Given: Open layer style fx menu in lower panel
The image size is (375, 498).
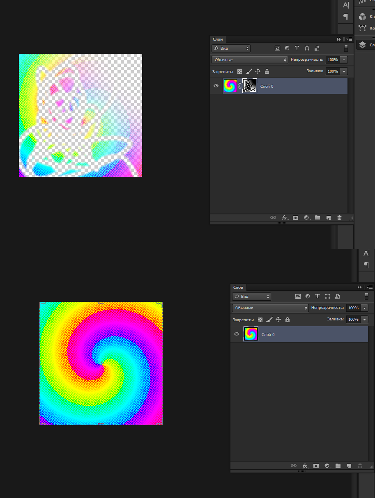Looking at the screenshot, I should coord(305,466).
